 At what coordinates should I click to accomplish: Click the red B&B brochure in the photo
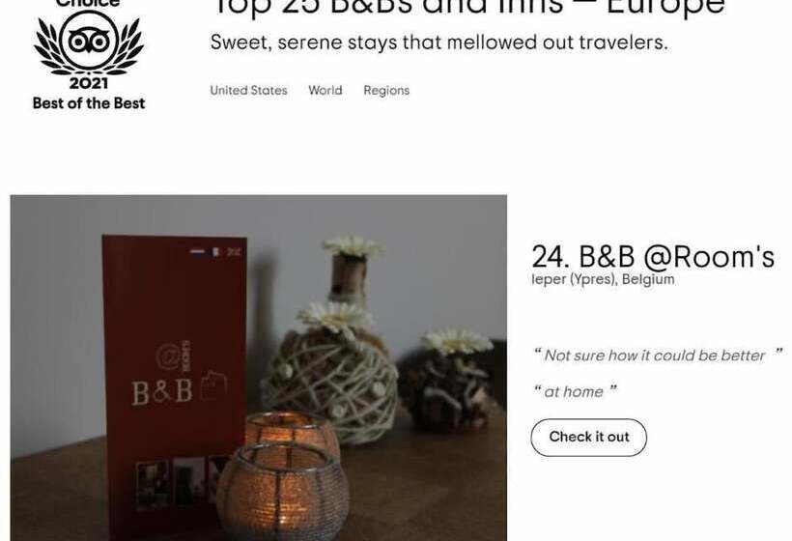172,386
